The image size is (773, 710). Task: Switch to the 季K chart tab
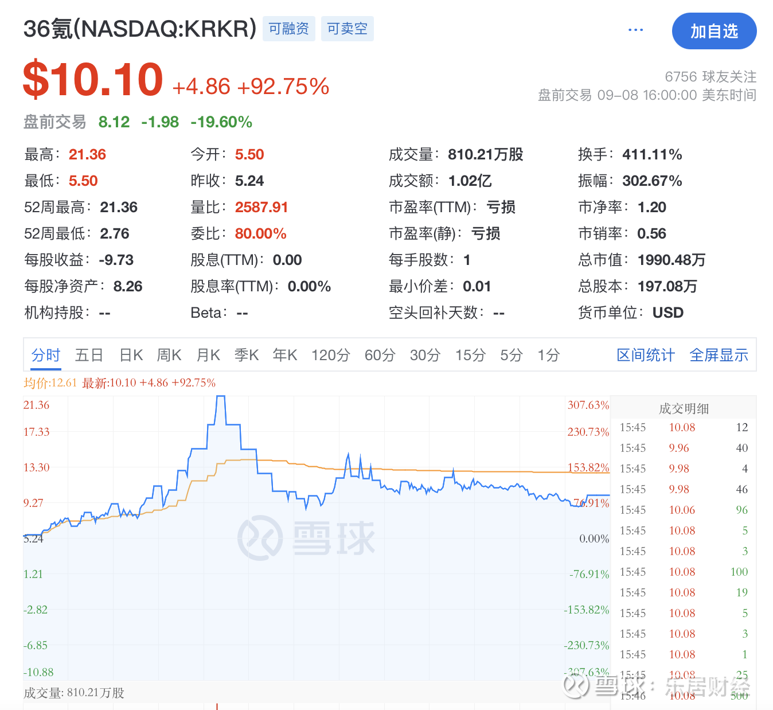click(247, 355)
